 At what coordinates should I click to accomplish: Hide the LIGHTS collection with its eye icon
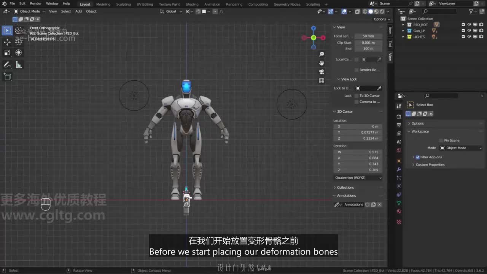coord(469,37)
